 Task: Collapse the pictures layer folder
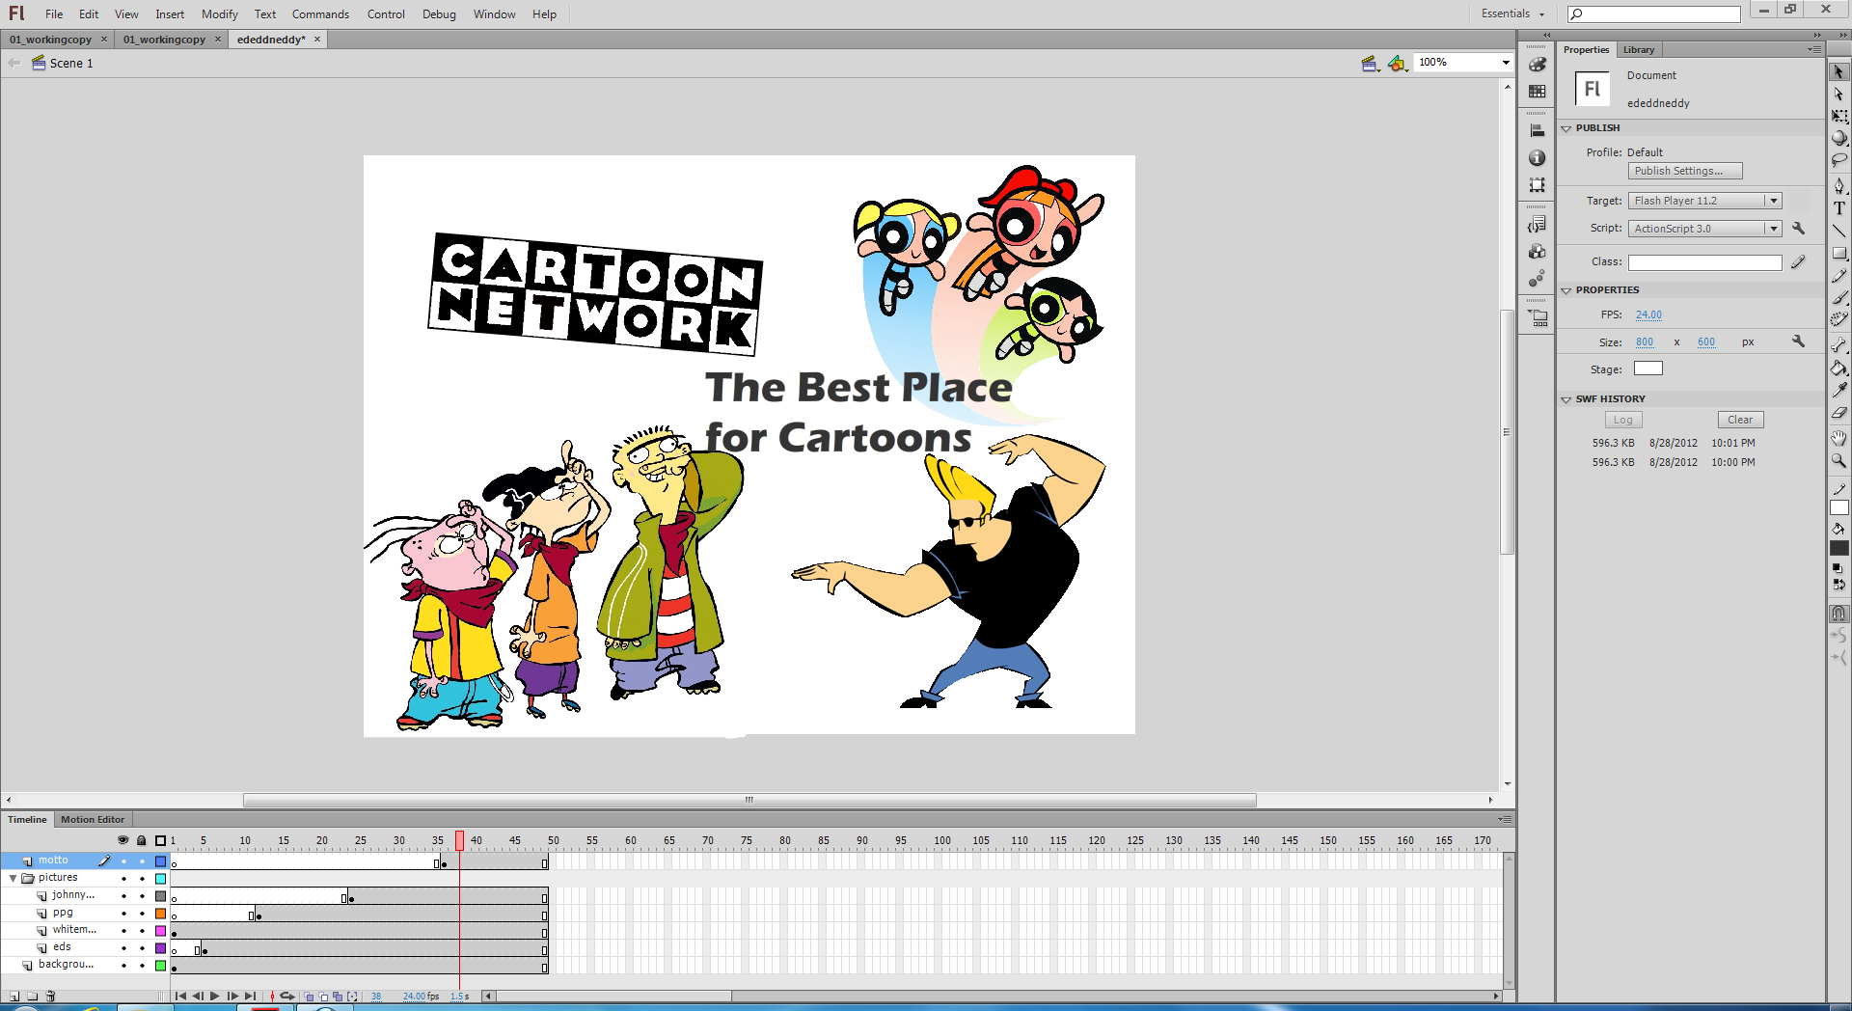(13, 879)
